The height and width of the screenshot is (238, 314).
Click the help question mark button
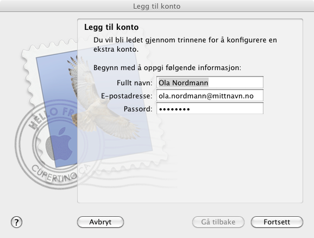pyautogui.click(x=16, y=222)
